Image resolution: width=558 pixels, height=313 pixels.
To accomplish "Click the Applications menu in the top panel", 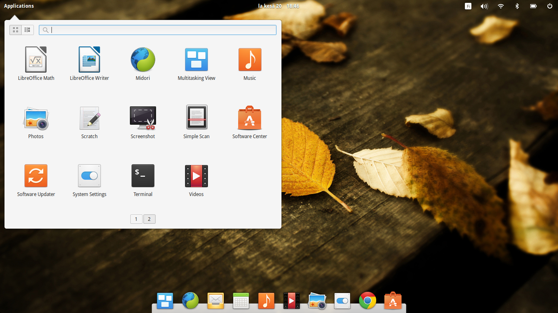I will 19,6.
